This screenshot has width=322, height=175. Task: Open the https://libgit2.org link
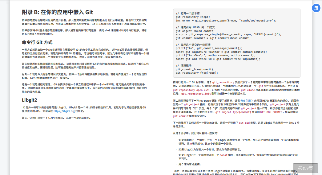coord(64,111)
